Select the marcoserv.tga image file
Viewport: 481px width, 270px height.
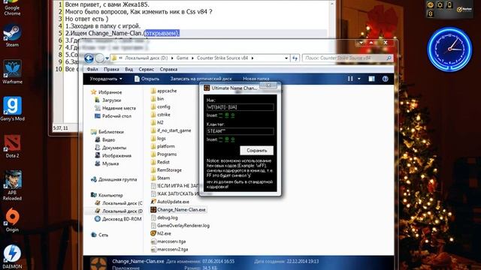click(x=168, y=241)
